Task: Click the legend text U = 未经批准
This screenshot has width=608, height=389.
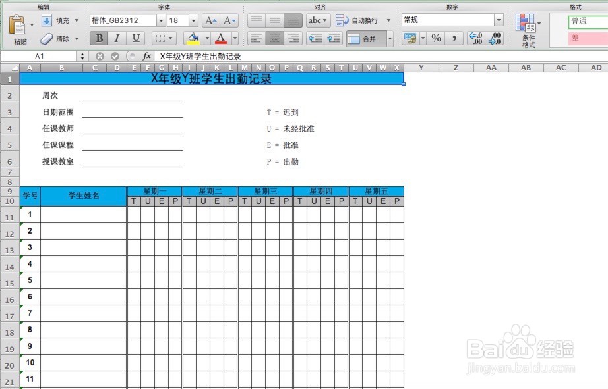Action: click(x=290, y=128)
